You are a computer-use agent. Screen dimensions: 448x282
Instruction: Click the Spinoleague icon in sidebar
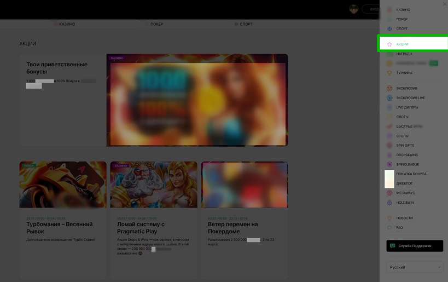[x=389, y=164]
